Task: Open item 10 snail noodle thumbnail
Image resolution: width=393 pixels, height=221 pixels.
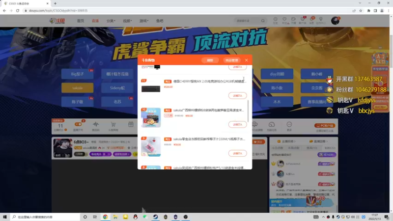Action: 151,117
